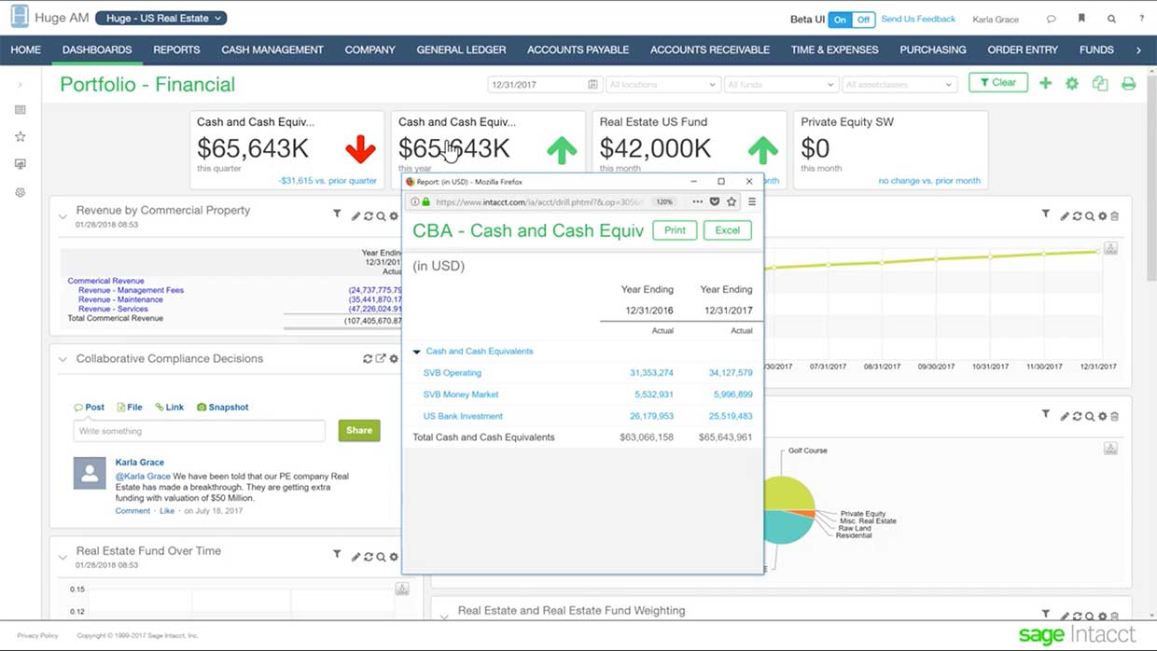Delete the line chart component via trash icon
The image size is (1157, 651).
coord(1114,216)
